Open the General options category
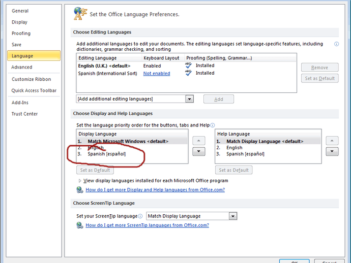This screenshot has width=351, height=263. tap(20, 11)
